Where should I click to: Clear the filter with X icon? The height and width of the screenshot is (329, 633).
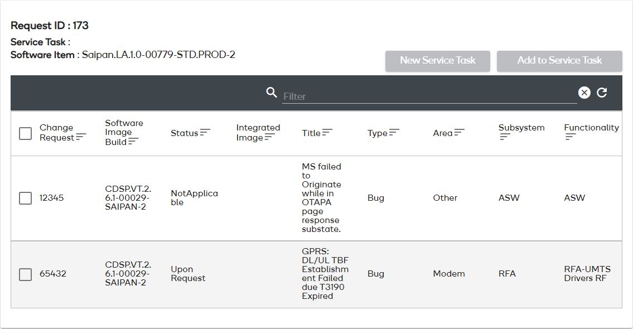tap(584, 93)
